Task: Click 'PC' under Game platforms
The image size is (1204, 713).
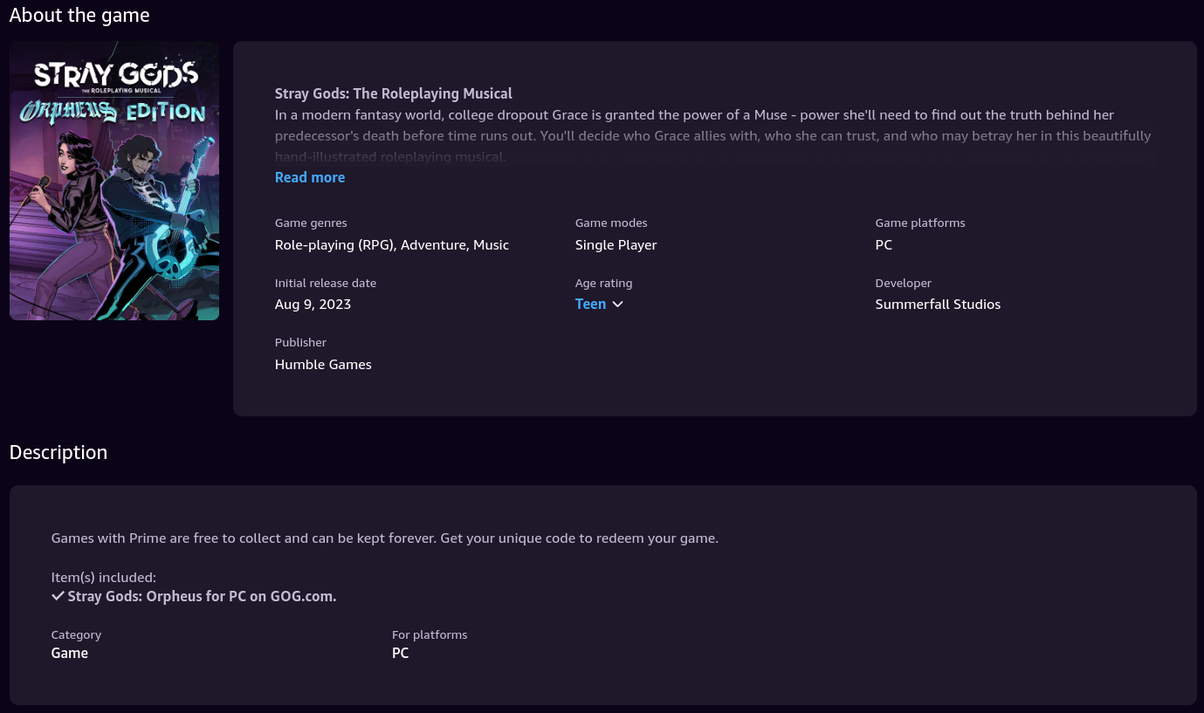Action: tap(884, 245)
